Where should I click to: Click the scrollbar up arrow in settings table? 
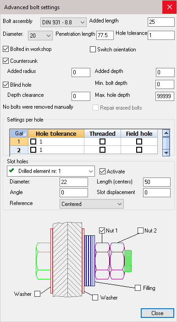tap(166, 133)
